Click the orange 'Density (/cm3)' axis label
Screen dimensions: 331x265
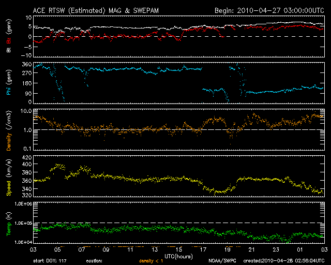tap(9, 130)
